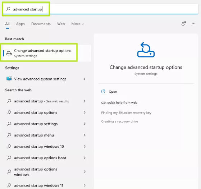Viewport: 201px width, 189px height.
Task: Expand the arrow for 'advanced startup settings'
Action: point(84,124)
